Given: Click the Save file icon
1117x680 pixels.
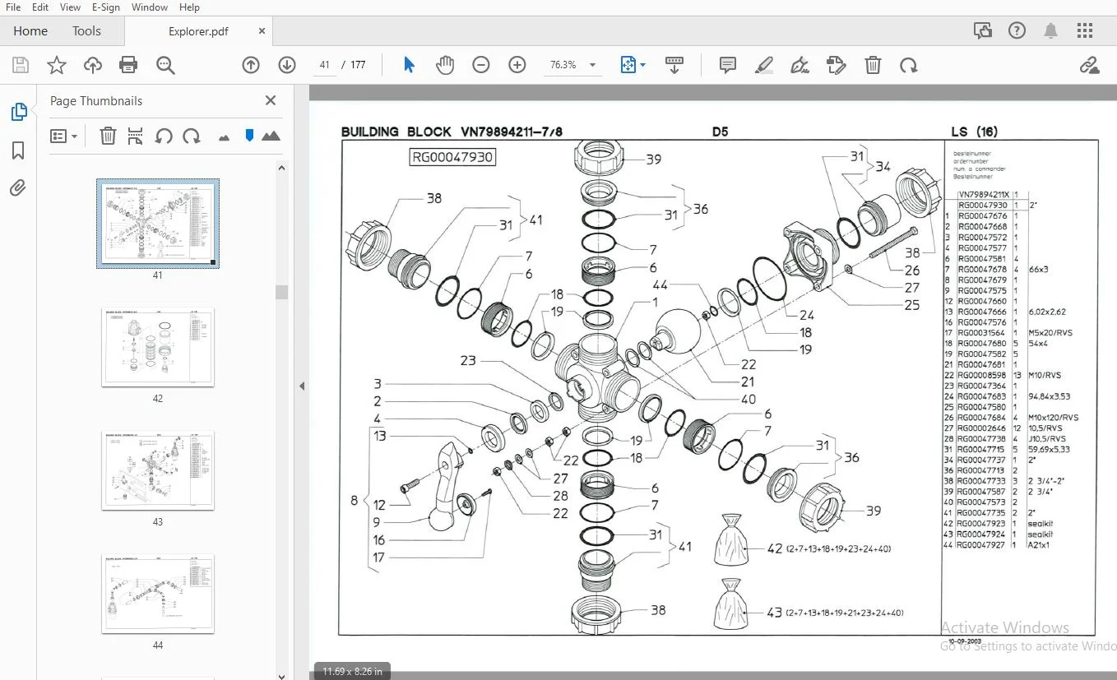Looking at the screenshot, I should tap(21, 65).
